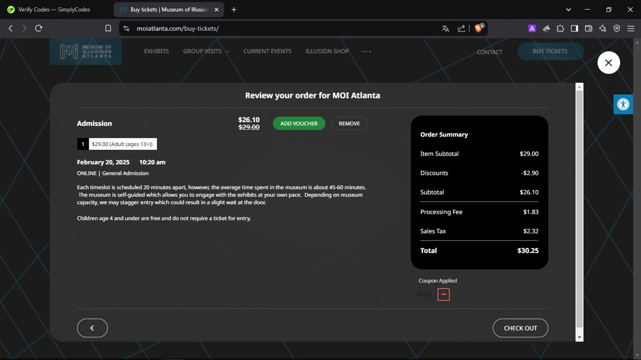Click the Total $30.25 amount

coord(528,251)
